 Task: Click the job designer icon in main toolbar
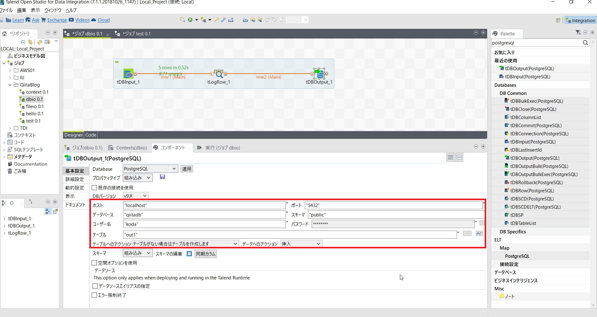point(203,20)
